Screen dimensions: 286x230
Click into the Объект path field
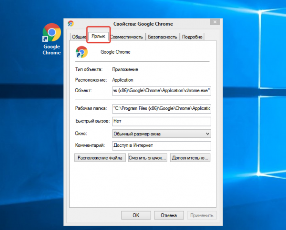pyautogui.click(x=162, y=91)
